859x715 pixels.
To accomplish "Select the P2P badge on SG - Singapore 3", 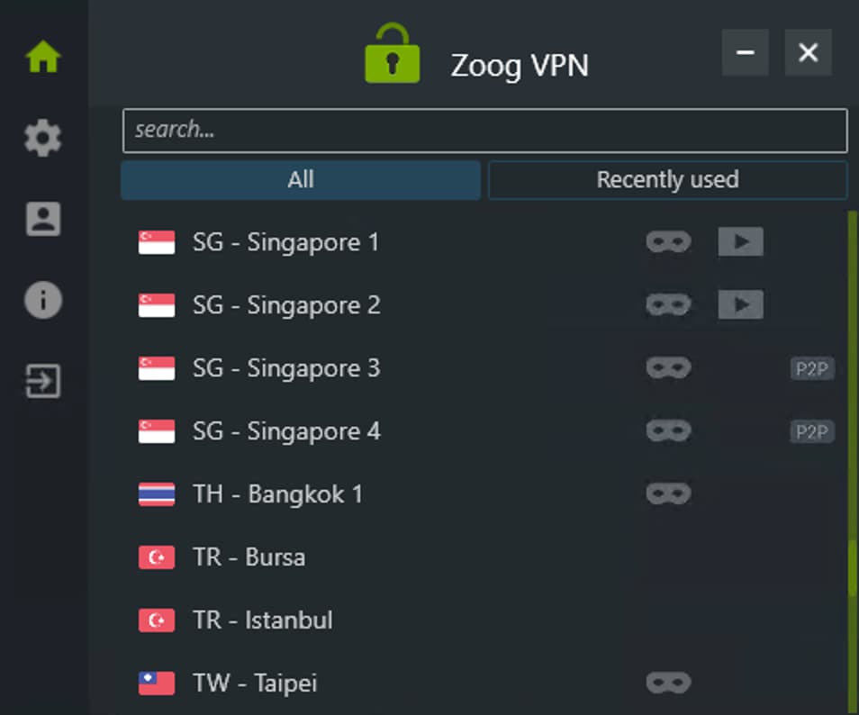I will click(811, 368).
